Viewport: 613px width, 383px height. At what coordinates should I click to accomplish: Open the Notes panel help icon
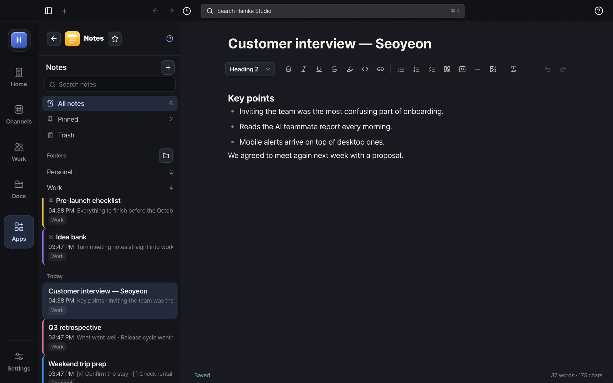tap(170, 39)
